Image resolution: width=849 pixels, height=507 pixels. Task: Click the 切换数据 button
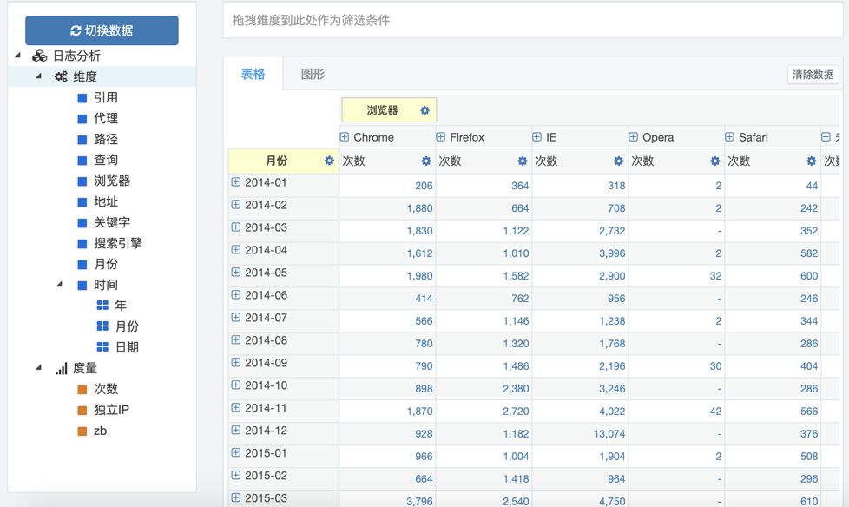tap(102, 30)
